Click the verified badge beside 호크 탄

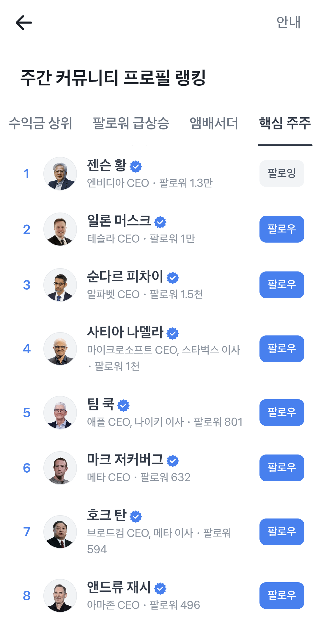pos(136,516)
